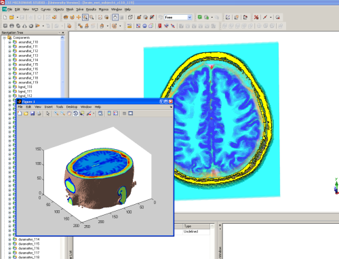Select the Pan hand tool in Figure 1
339x259 pixels.
coord(69,113)
